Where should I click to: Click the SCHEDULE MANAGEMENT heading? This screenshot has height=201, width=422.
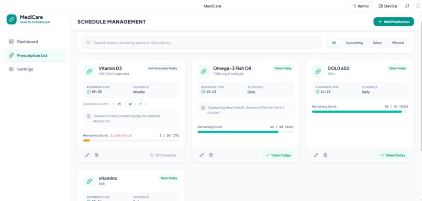(112, 22)
